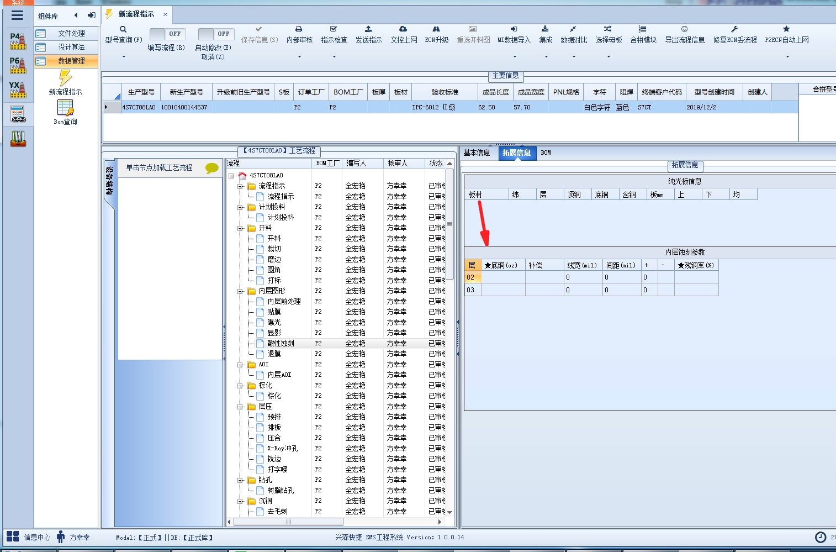Viewport: 836px width, 552px height.
Task: Close the 新流程指示 tab
Action: 165,14
